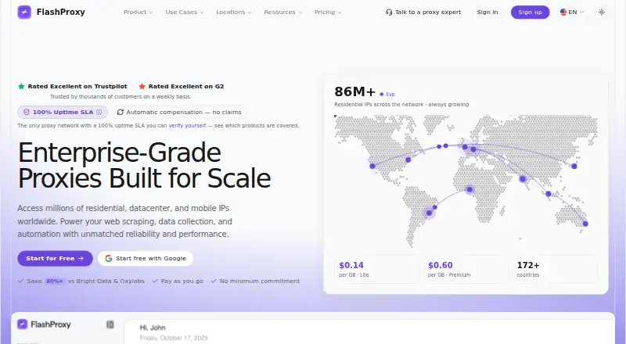Click Pay as you go text

[182, 281]
